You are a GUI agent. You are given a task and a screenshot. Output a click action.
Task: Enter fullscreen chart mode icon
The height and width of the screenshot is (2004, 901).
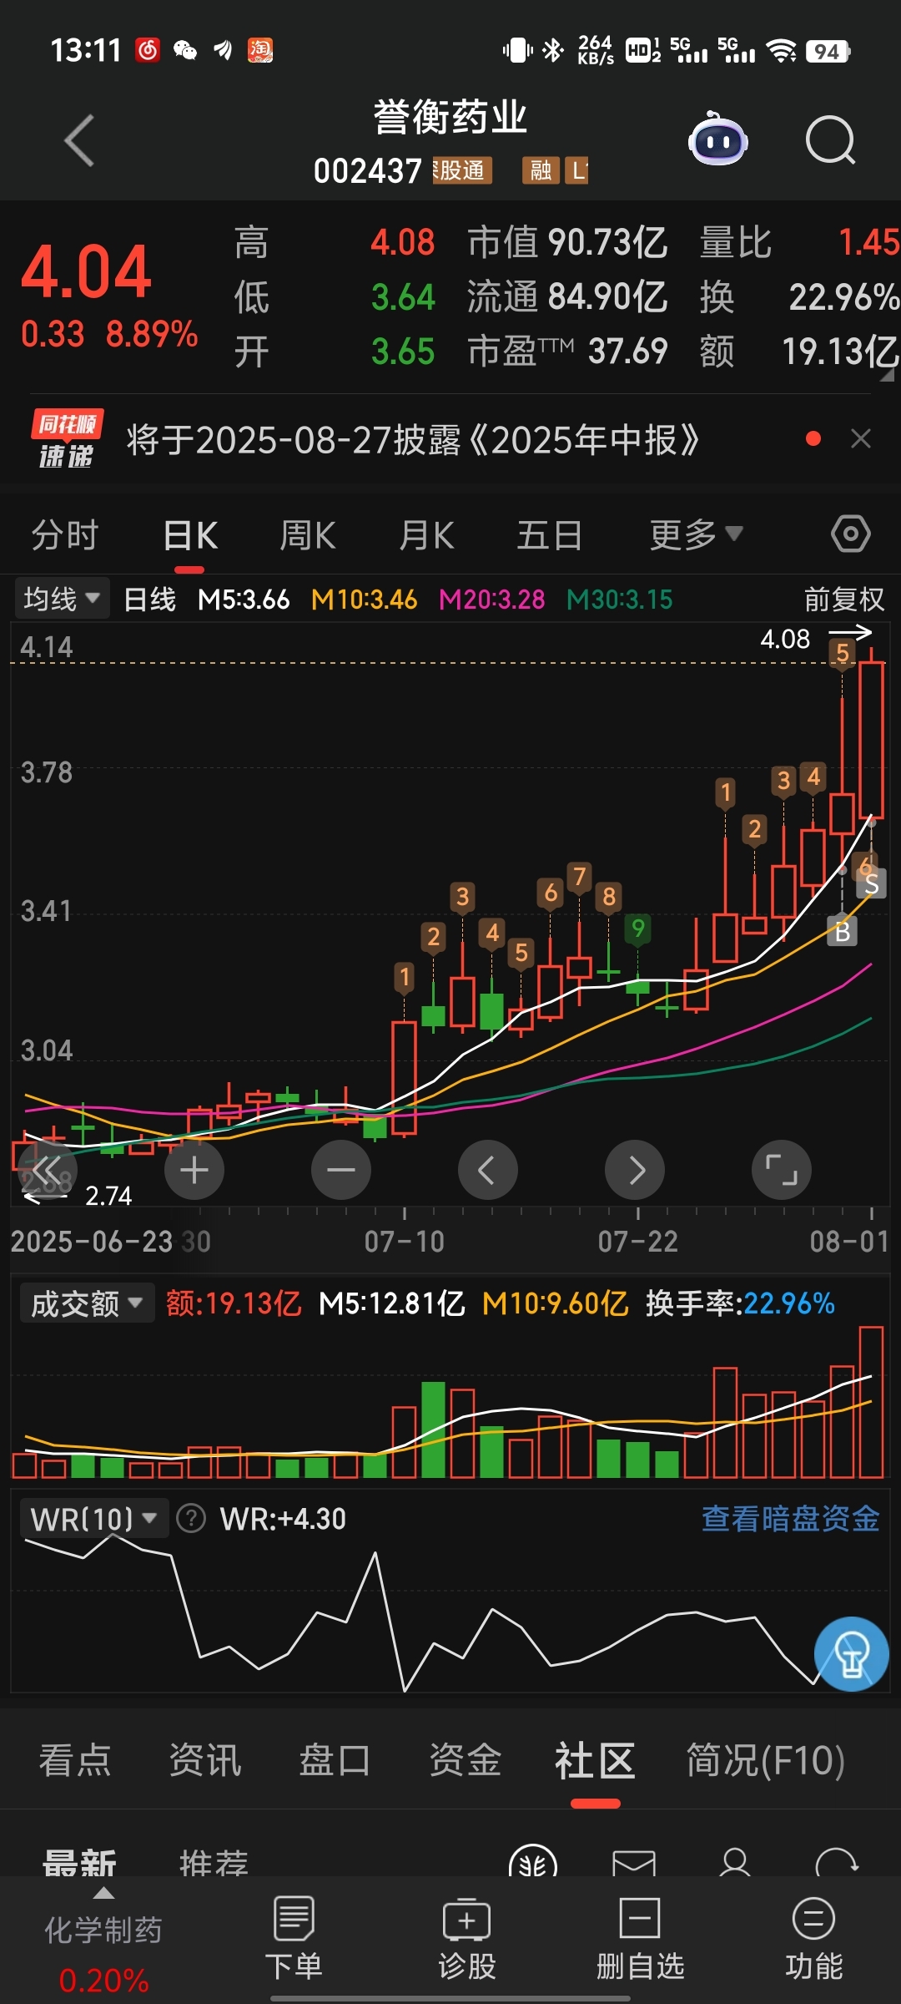pyautogui.click(x=782, y=1170)
